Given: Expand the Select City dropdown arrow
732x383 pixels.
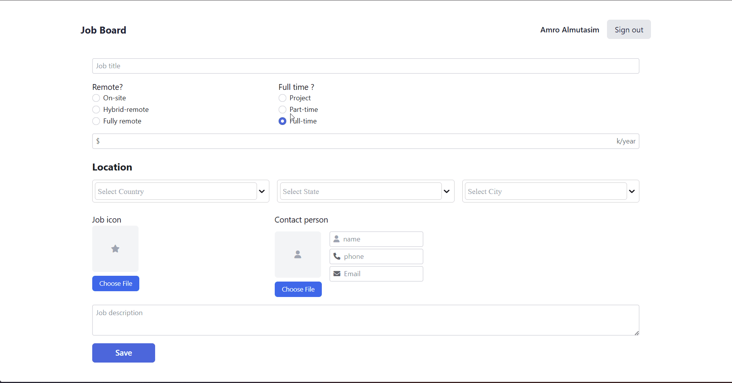Looking at the screenshot, I should click(x=632, y=191).
